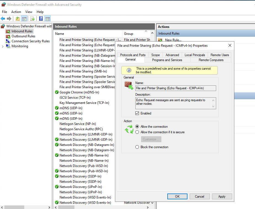Select Connection Security Rules in tree

[31, 41]
